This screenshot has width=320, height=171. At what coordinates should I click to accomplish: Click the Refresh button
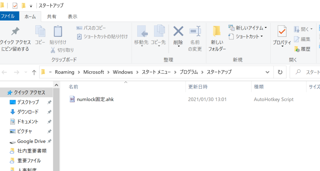tap(280, 72)
